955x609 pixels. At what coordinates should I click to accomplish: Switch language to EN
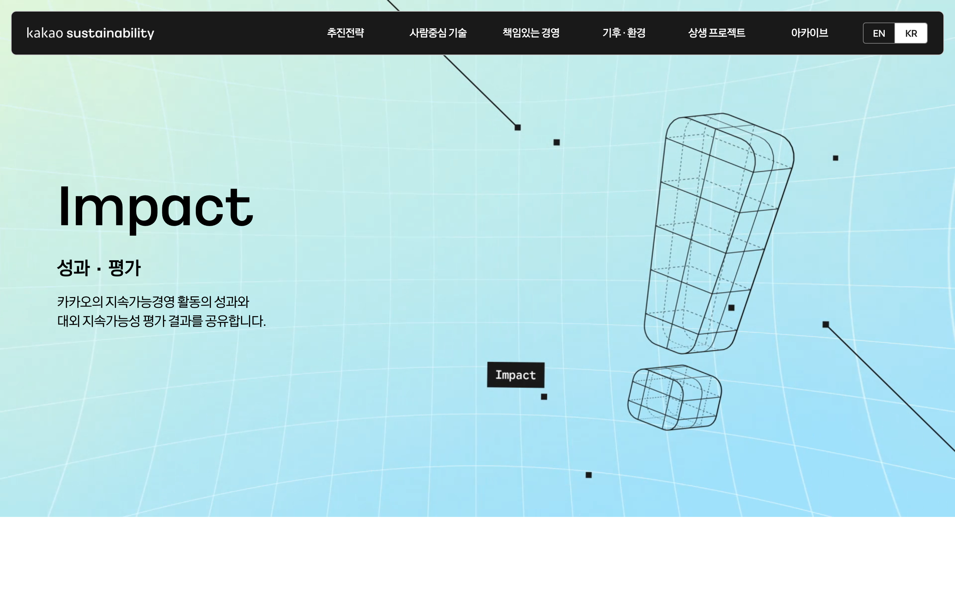click(x=879, y=33)
